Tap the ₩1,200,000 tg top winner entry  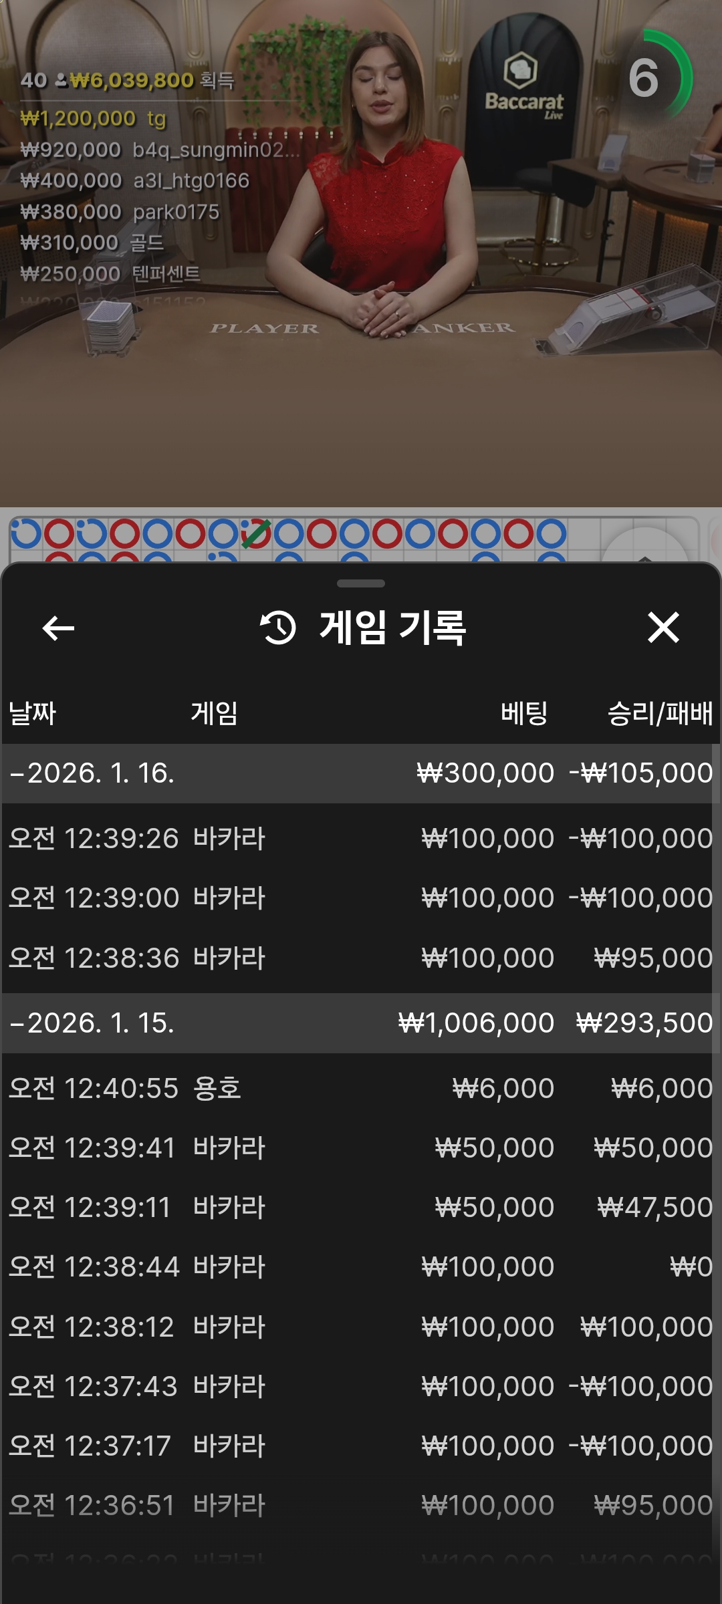coord(94,119)
